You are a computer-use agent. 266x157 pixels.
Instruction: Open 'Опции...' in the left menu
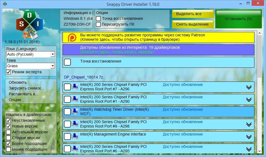tap(16, 100)
